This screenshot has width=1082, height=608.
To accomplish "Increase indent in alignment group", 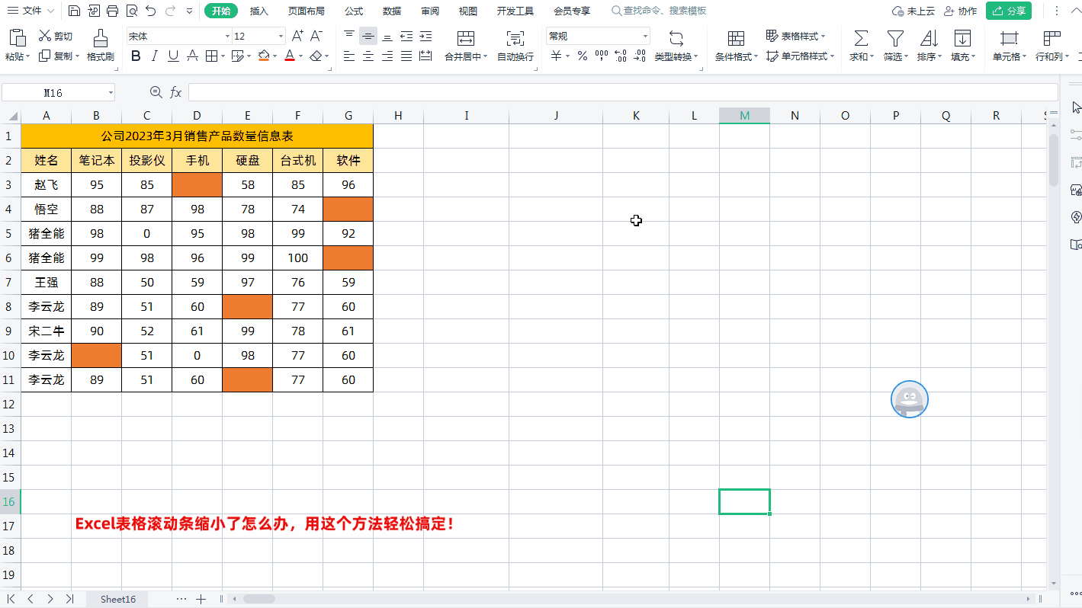I will (425, 36).
